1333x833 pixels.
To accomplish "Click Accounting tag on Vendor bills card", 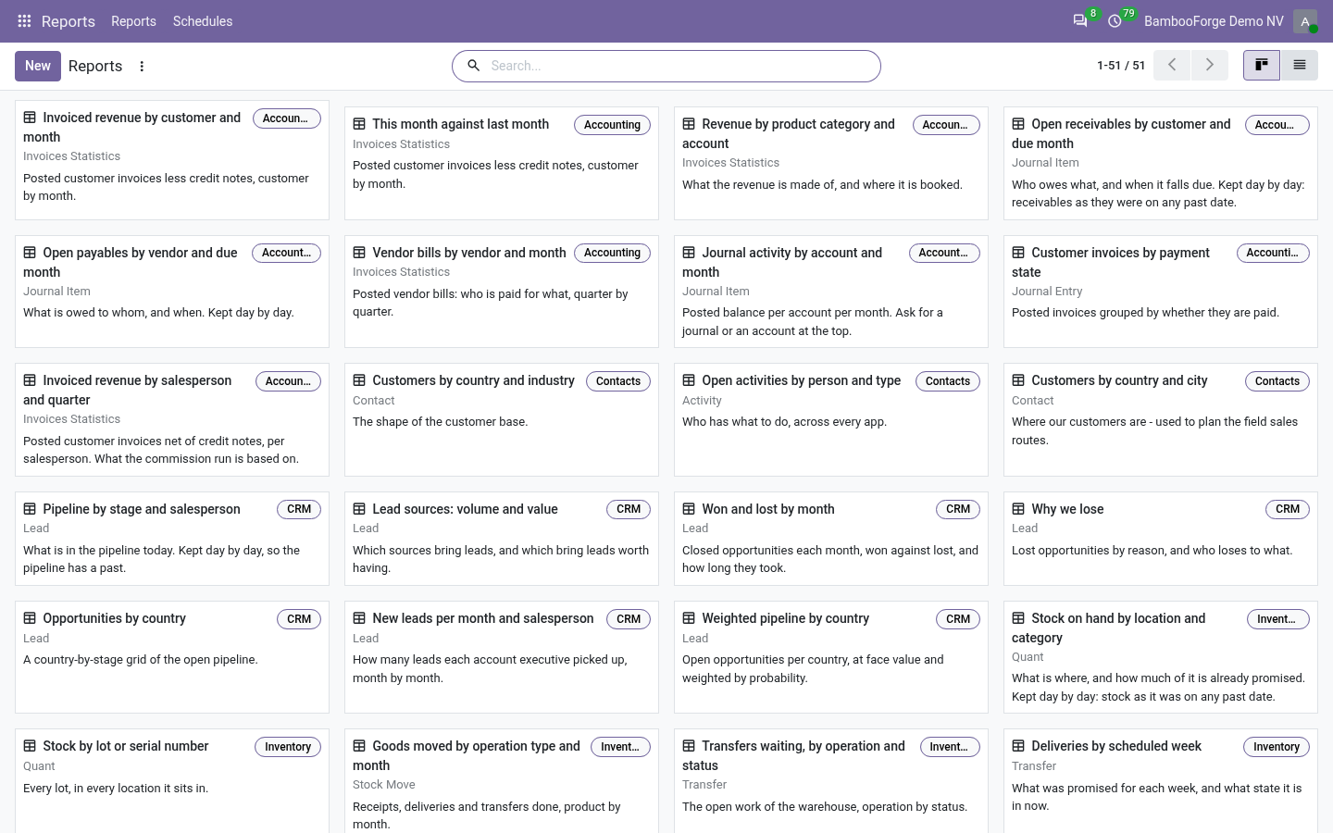I will pyautogui.click(x=612, y=253).
